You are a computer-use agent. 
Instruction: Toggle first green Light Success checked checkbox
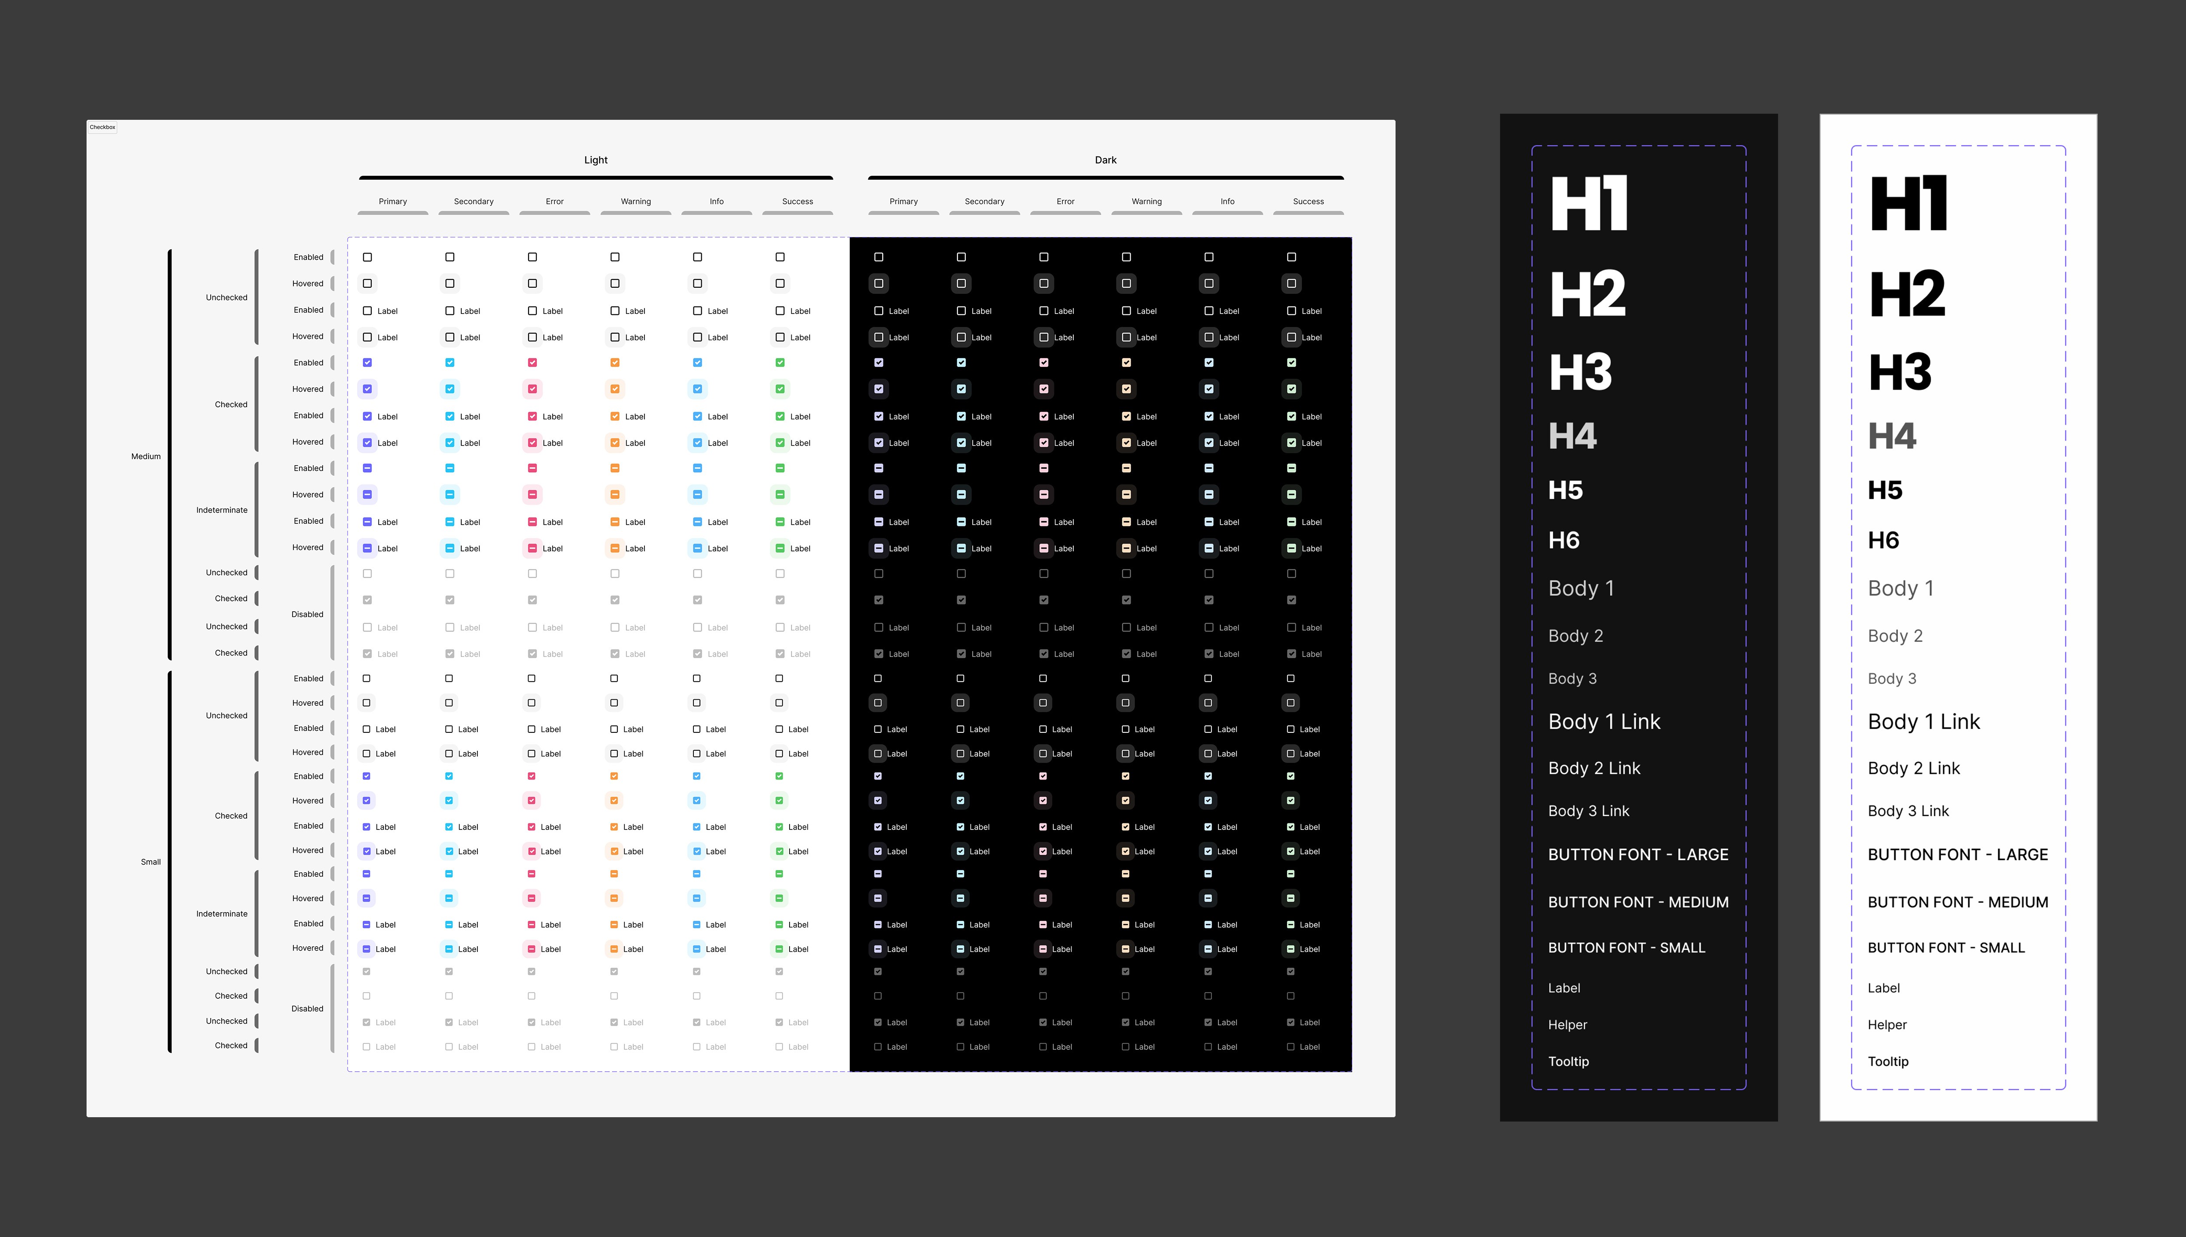click(780, 363)
